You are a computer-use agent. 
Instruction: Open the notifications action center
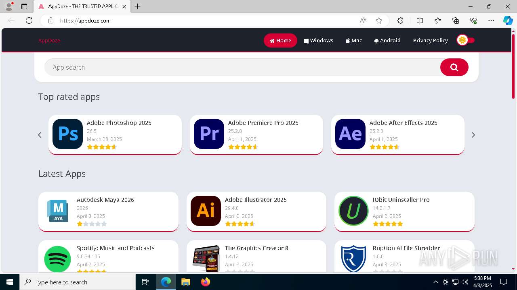click(x=504, y=282)
